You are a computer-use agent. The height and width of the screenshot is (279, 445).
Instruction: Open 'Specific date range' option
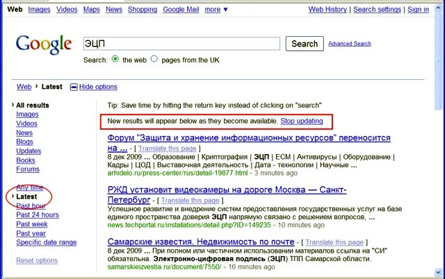47,242
